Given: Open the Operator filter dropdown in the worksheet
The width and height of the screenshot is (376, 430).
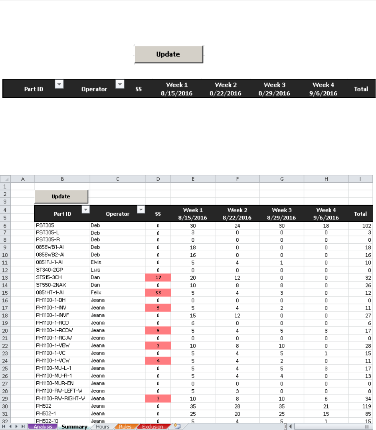Looking at the screenshot, I should (141, 210).
